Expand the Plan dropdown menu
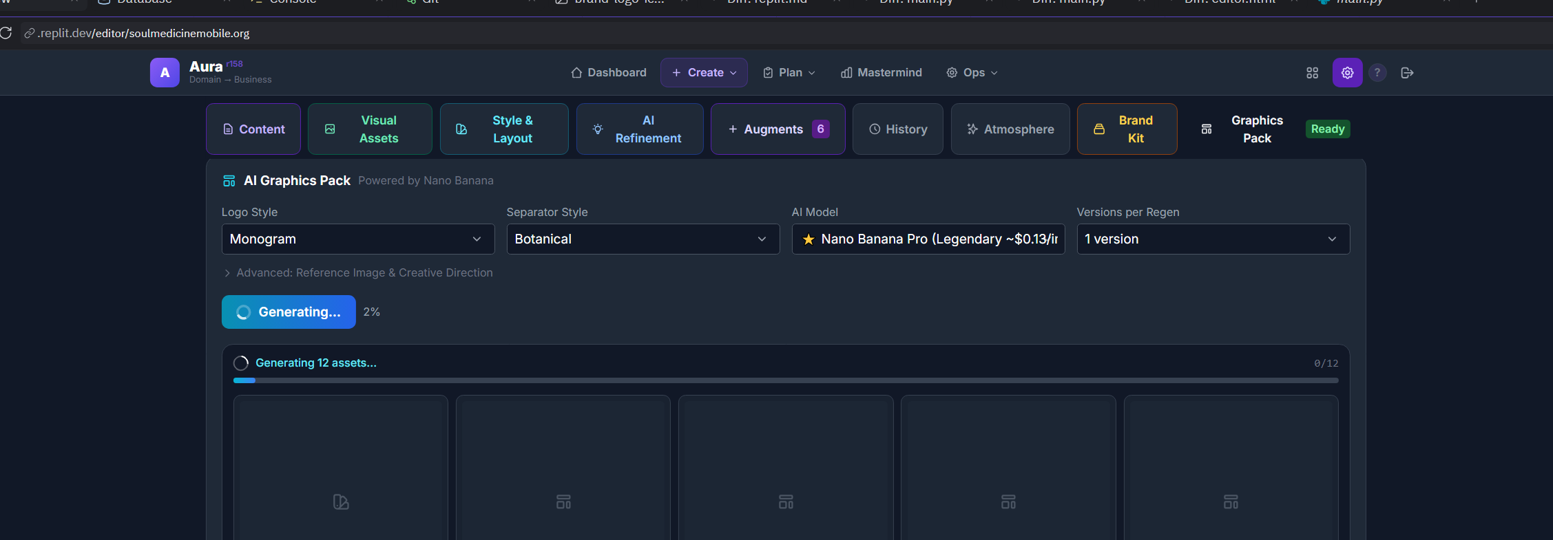 point(789,73)
